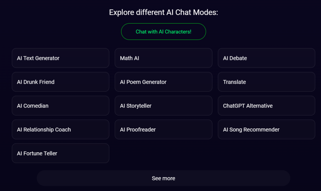
Task: Click the Explore different AI Chat Modes heading
Action: (x=163, y=13)
